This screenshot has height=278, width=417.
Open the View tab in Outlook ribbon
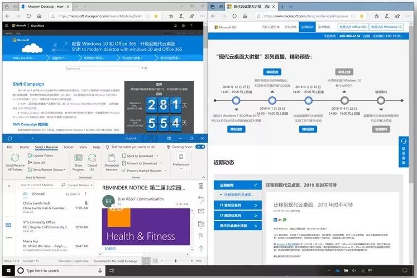82,147
